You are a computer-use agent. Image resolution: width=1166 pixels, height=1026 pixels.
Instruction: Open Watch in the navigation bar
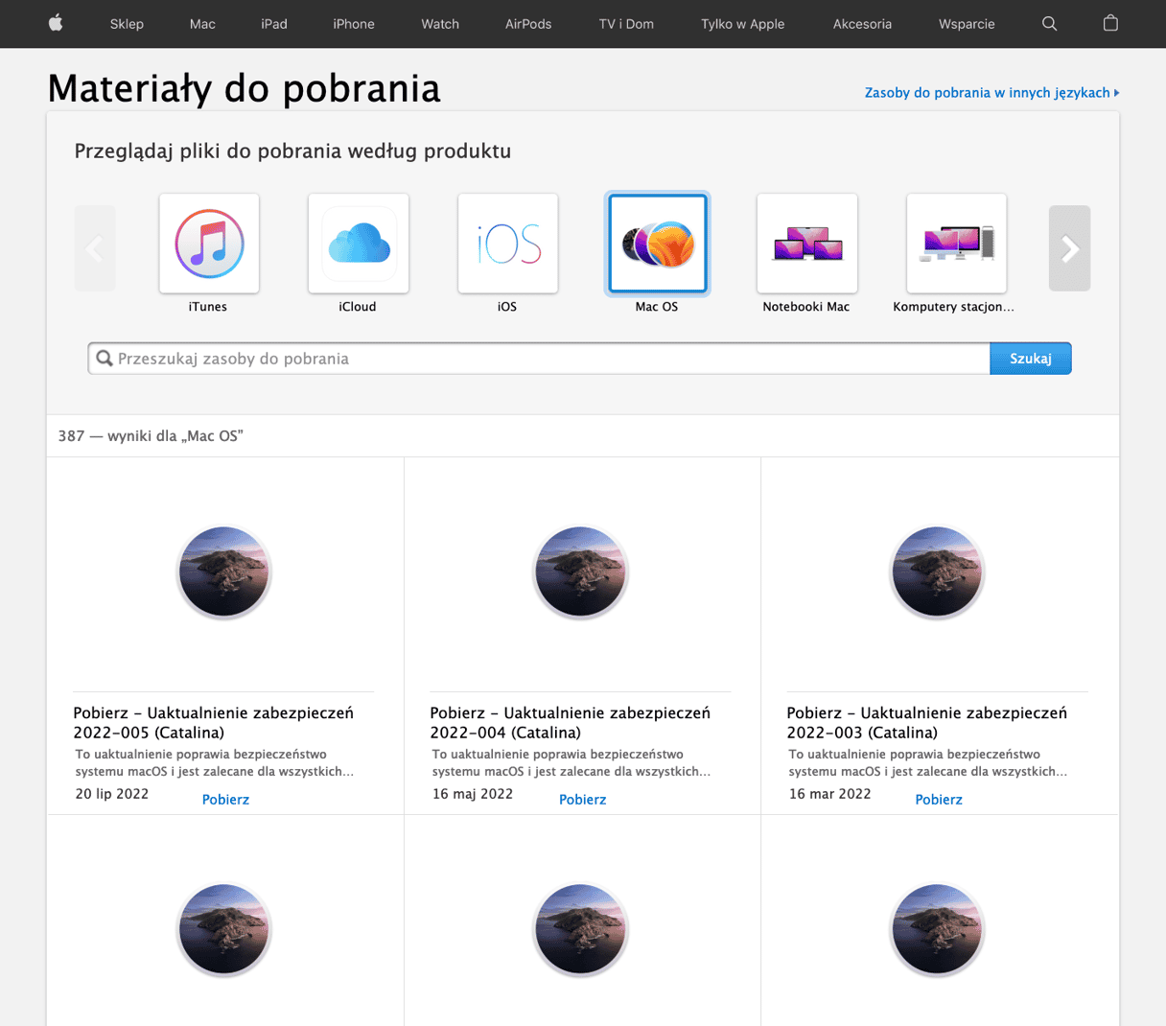click(x=440, y=24)
